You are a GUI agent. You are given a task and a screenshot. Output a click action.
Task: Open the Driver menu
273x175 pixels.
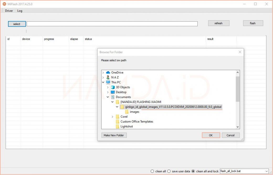(9, 11)
